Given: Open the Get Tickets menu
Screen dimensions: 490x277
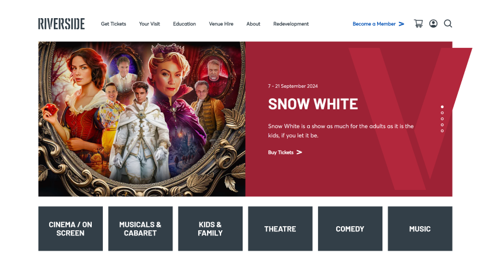Looking at the screenshot, I should 113,24.
